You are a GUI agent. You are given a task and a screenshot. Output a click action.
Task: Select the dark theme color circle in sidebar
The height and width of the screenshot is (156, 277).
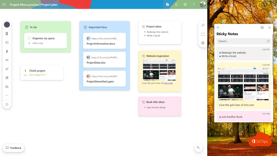[x=7, y=25]
